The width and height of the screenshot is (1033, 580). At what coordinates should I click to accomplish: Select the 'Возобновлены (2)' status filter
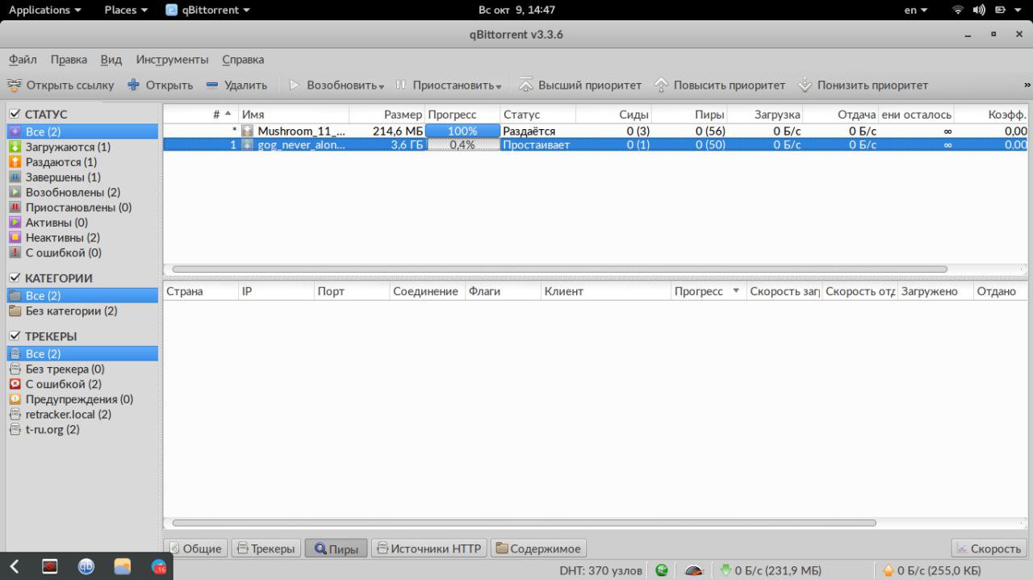pos(82,192)
